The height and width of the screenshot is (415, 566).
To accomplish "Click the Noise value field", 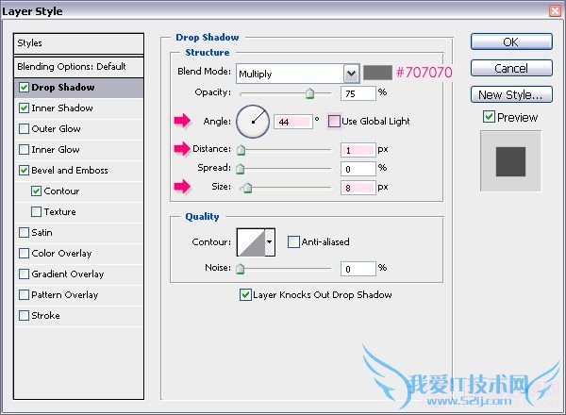I will coord(358,269).
